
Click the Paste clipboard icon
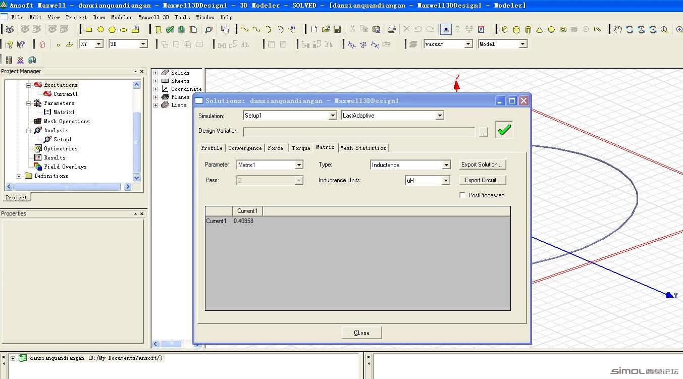(x=376, y=30)
